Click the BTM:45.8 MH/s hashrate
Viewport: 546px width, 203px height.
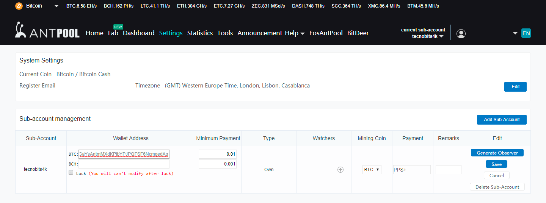423,6
